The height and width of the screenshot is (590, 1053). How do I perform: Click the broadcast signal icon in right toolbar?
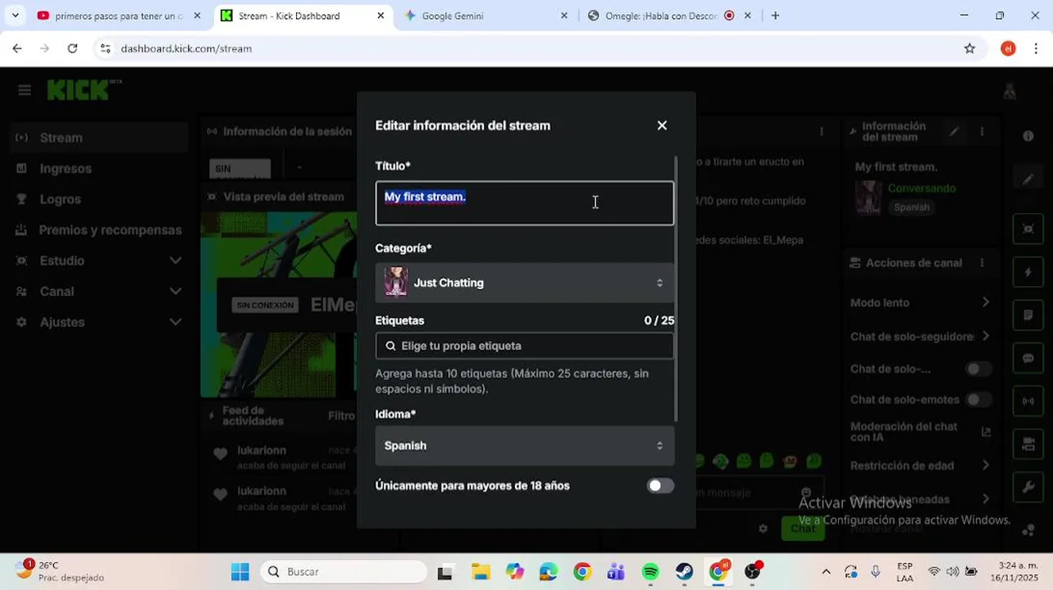tap(1028, 402)
